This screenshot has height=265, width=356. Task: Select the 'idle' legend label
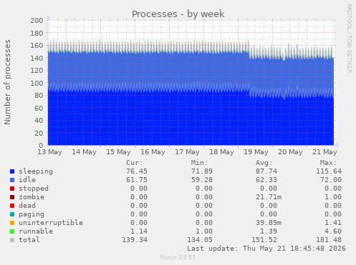point(27,180)
